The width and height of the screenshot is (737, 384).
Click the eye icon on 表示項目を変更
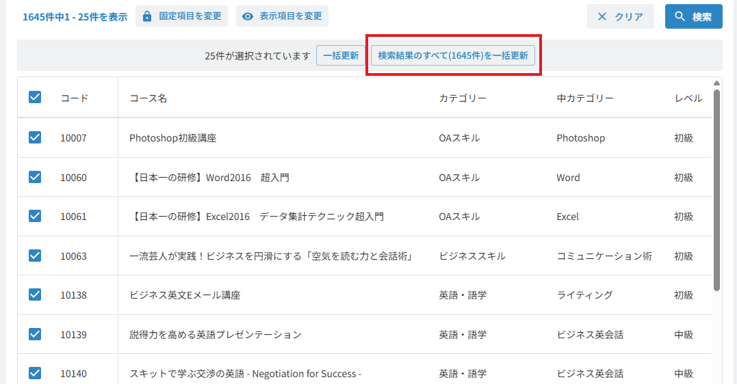pos(248,16)
